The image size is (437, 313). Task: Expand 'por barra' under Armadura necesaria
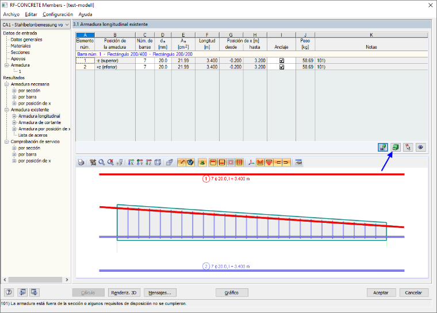click(14, 97)
